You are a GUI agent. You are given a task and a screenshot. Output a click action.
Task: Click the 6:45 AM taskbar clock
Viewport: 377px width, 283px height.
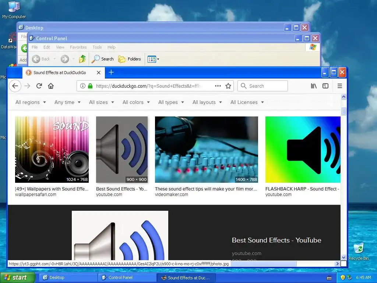pos(363,278)
